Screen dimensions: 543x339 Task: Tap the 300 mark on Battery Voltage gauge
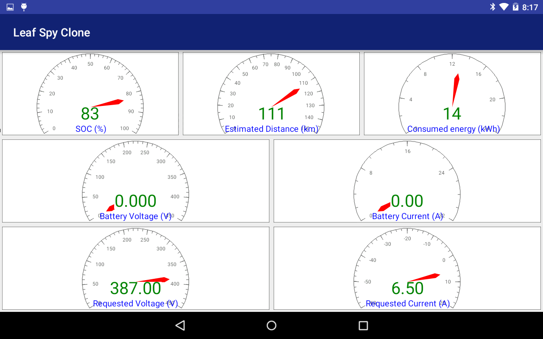point(161,161)
